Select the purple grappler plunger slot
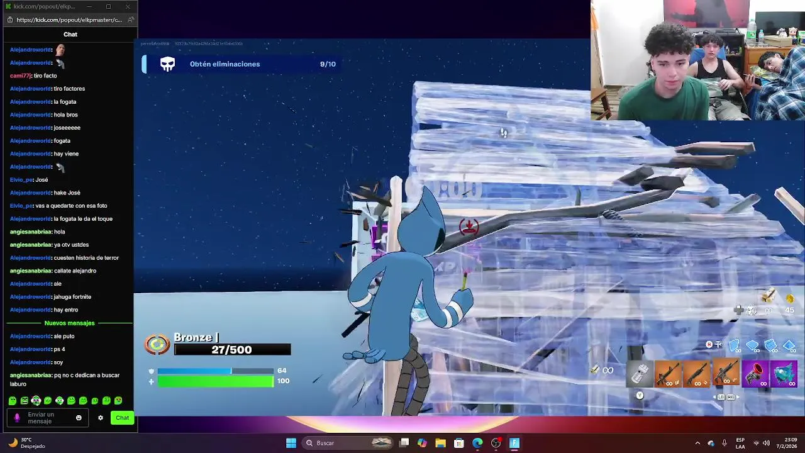 [x=755, y=374]
